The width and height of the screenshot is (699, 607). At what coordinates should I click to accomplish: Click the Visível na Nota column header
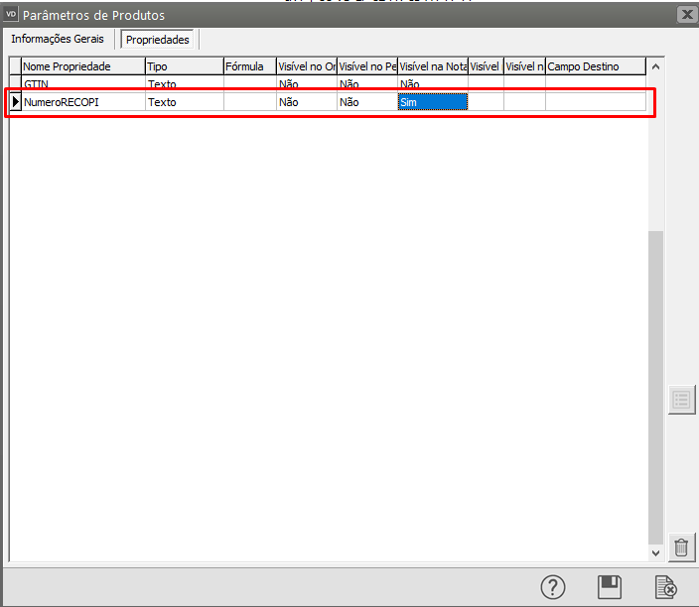pyautogui.click(x=433, y=66)
